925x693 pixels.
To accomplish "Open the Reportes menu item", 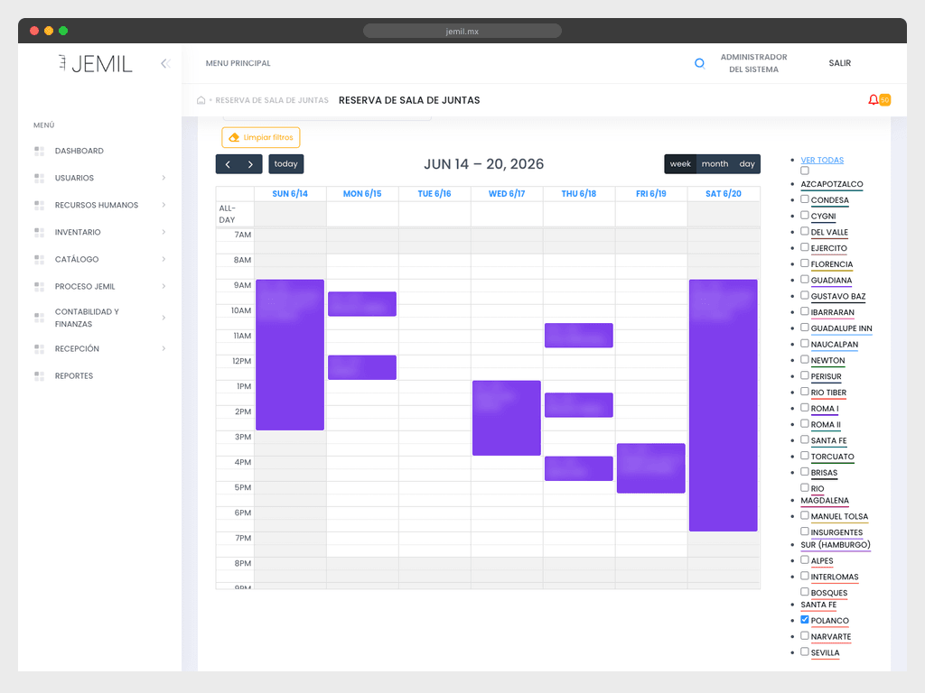I will (74, 376).
